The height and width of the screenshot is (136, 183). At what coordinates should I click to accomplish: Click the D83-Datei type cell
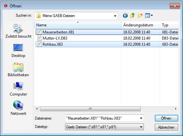click(x=170, y=38)
